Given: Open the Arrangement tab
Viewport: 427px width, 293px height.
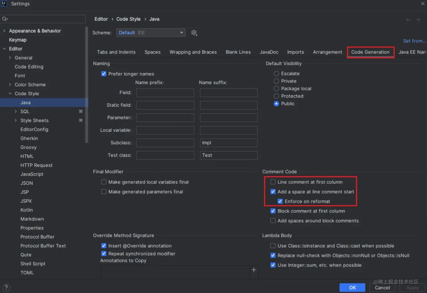Looking at the screenshot, I should (x=327, y=52).
